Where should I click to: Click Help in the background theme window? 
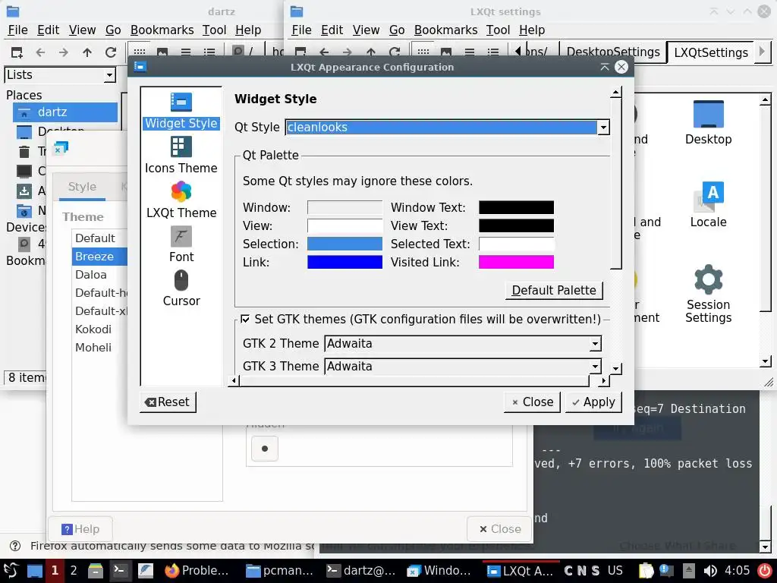(80, 529)
